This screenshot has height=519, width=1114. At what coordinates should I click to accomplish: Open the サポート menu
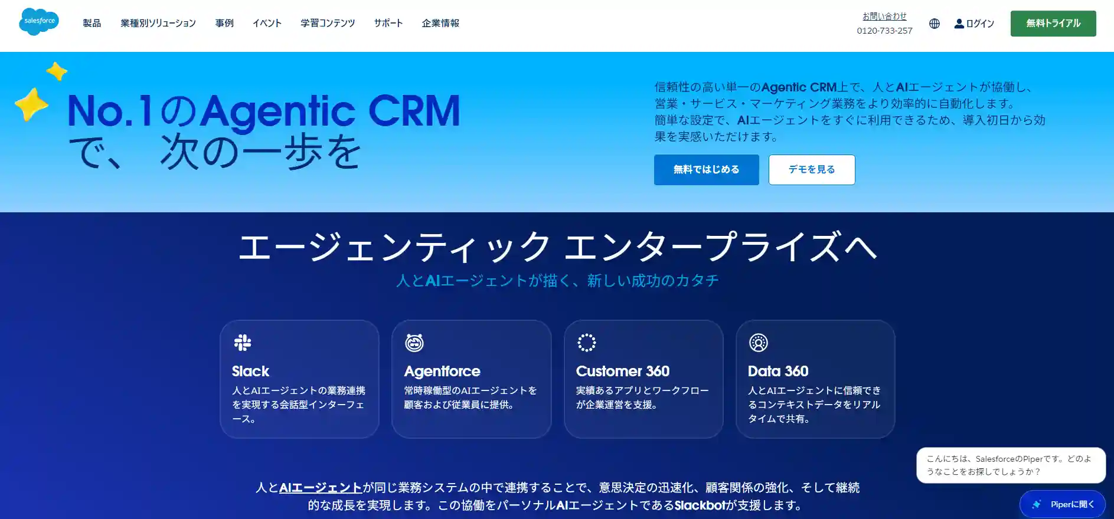coord(388,23)
